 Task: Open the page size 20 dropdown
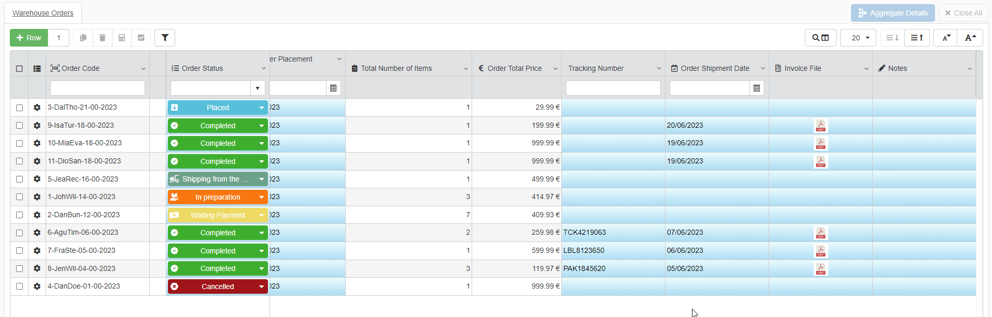858,38
